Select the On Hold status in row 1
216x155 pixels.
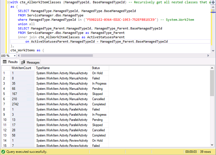point(98,73)
